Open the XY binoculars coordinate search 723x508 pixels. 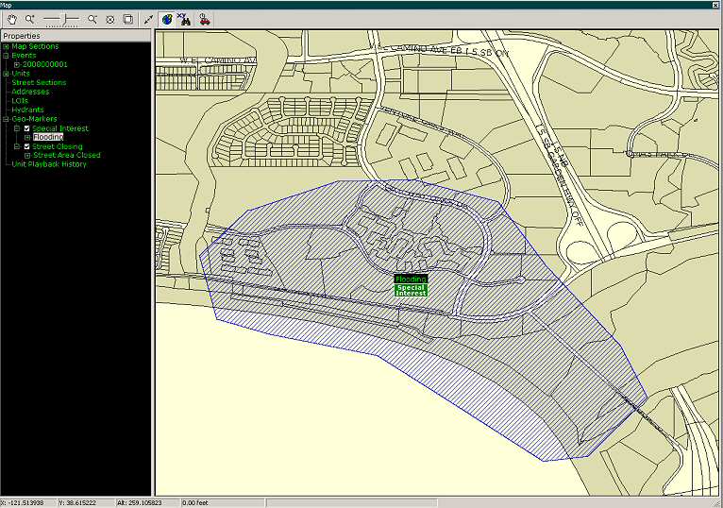(x=184, y=19)
